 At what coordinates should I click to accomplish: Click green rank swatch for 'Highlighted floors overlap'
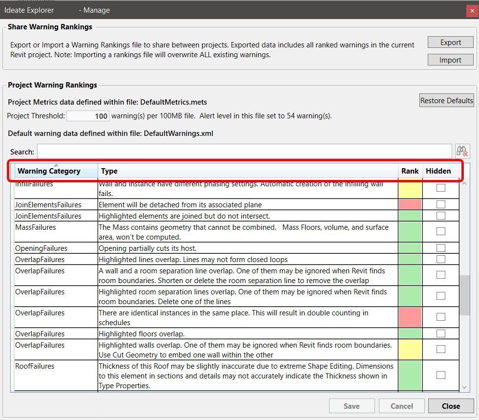(410, 333)
